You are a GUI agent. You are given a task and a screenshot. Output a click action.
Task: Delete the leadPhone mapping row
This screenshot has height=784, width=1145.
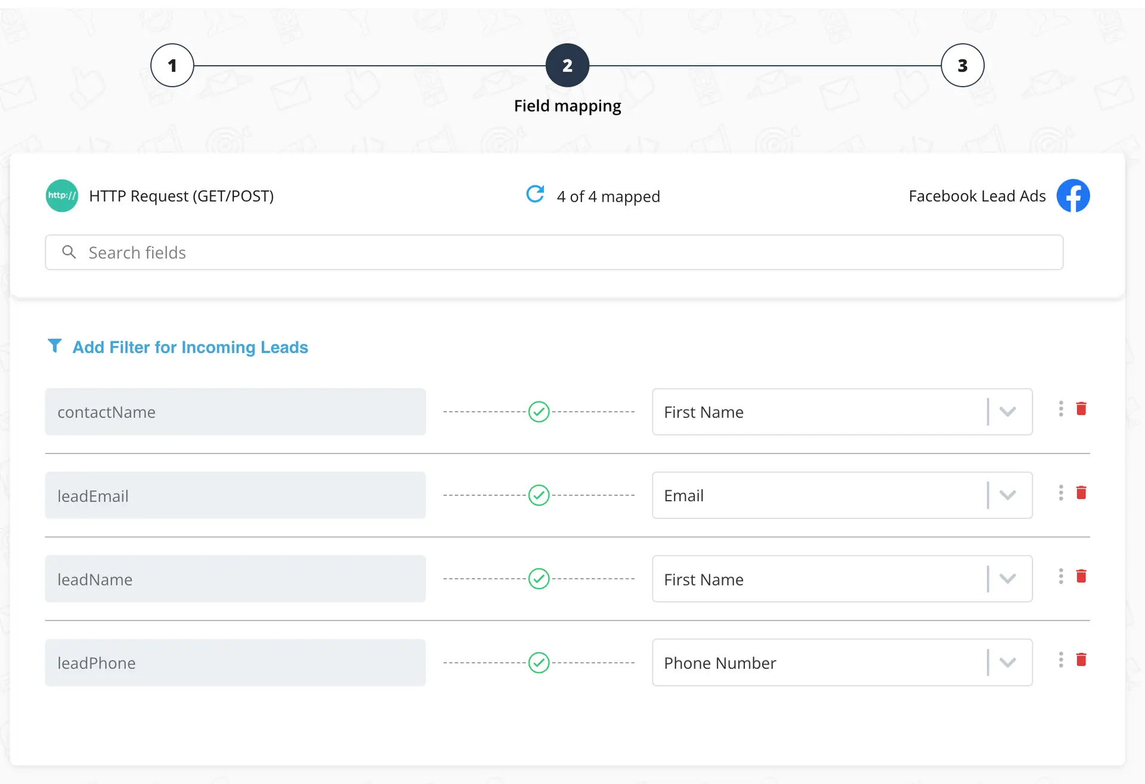[x=1081, y=660]
